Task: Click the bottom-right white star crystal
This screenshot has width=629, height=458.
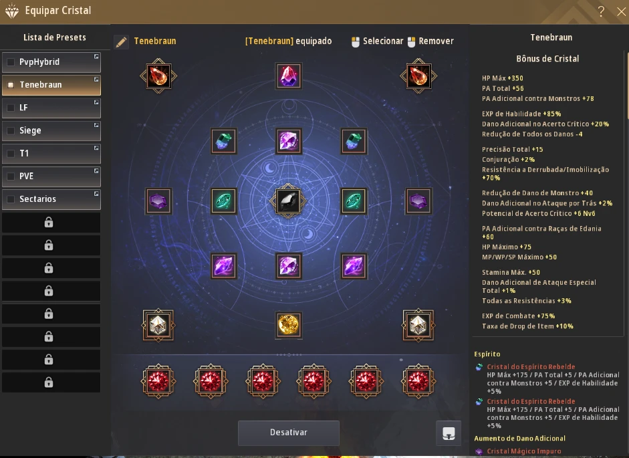Action: [418, 325]
